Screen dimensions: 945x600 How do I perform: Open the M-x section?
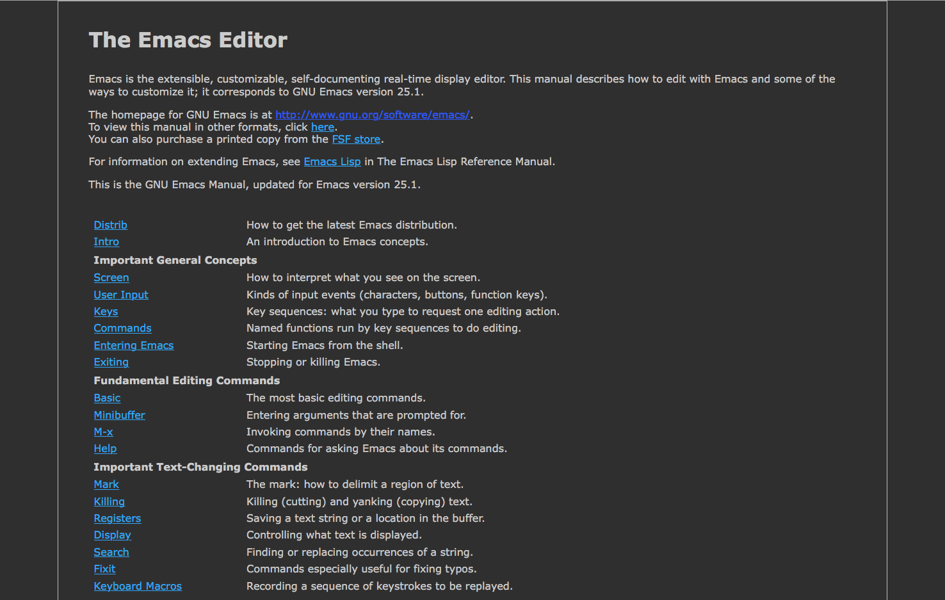[x=103, y=432]
